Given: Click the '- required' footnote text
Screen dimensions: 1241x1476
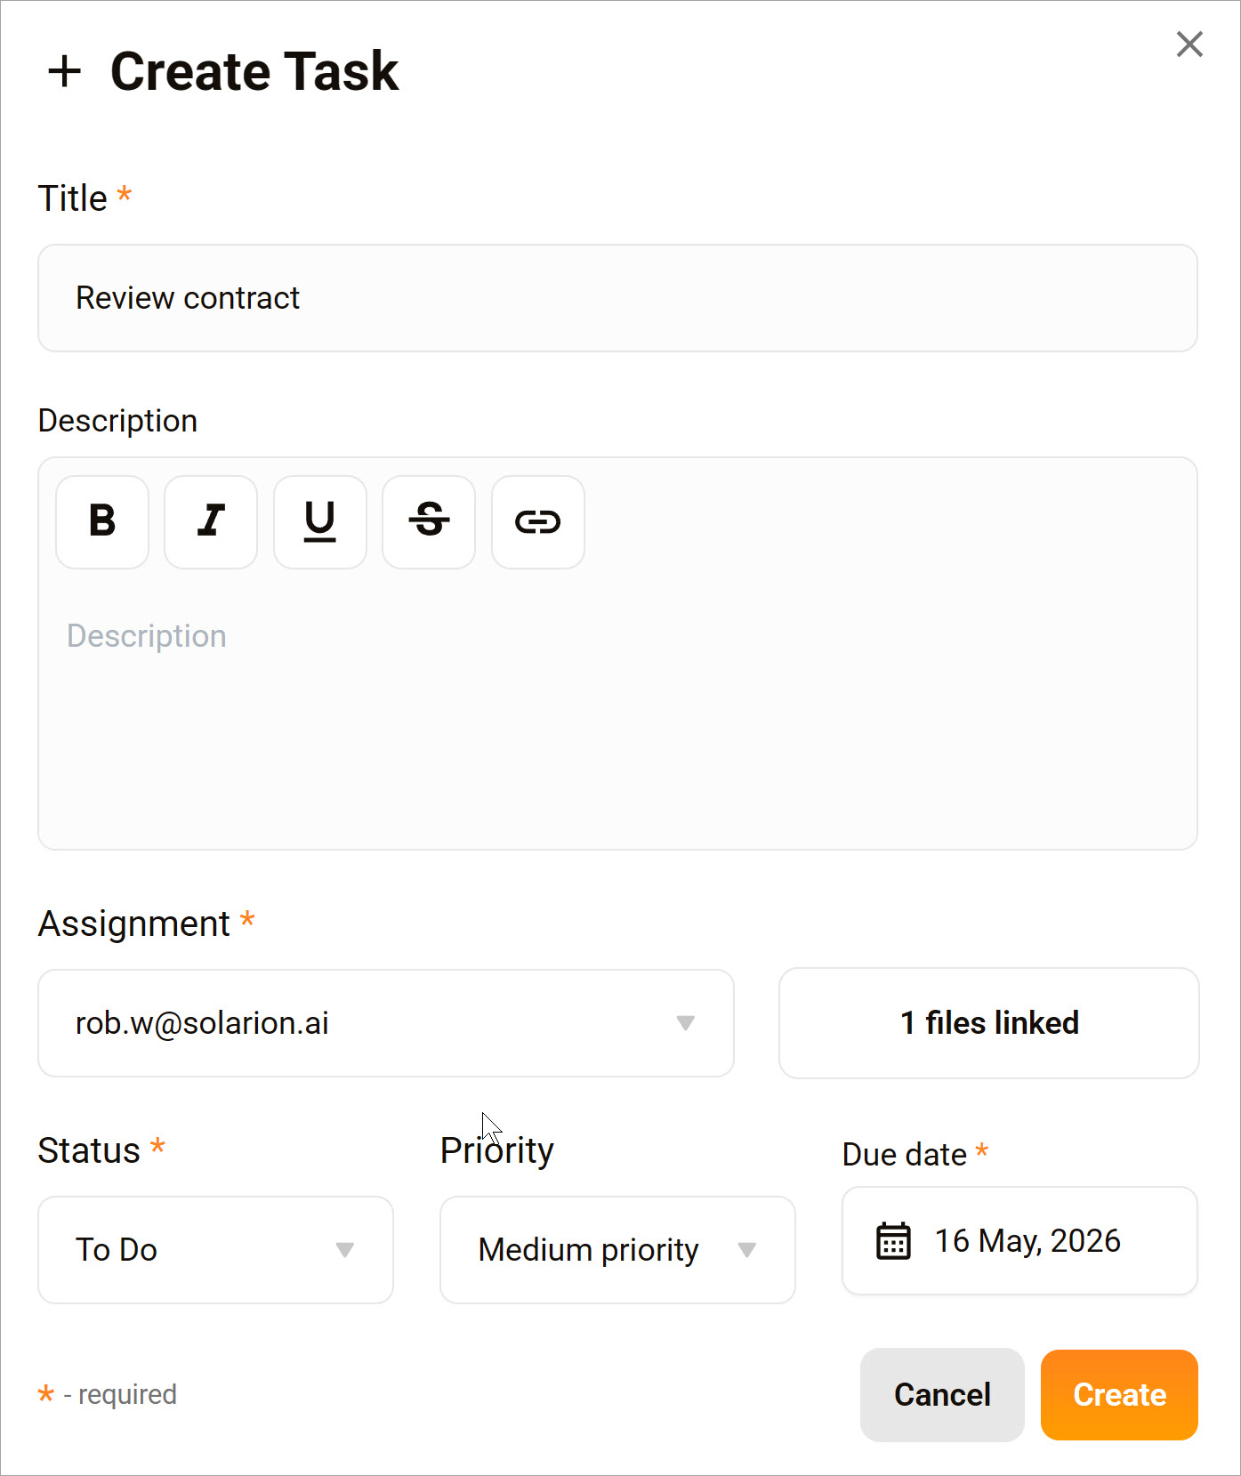Looking at the screenshot, I should click(x=120, y=1394).
